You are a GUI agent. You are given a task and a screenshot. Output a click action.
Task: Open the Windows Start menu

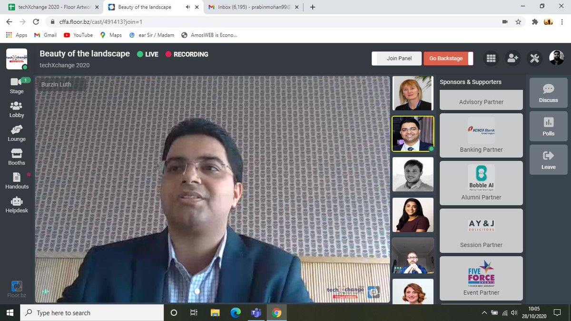[10, 312]
